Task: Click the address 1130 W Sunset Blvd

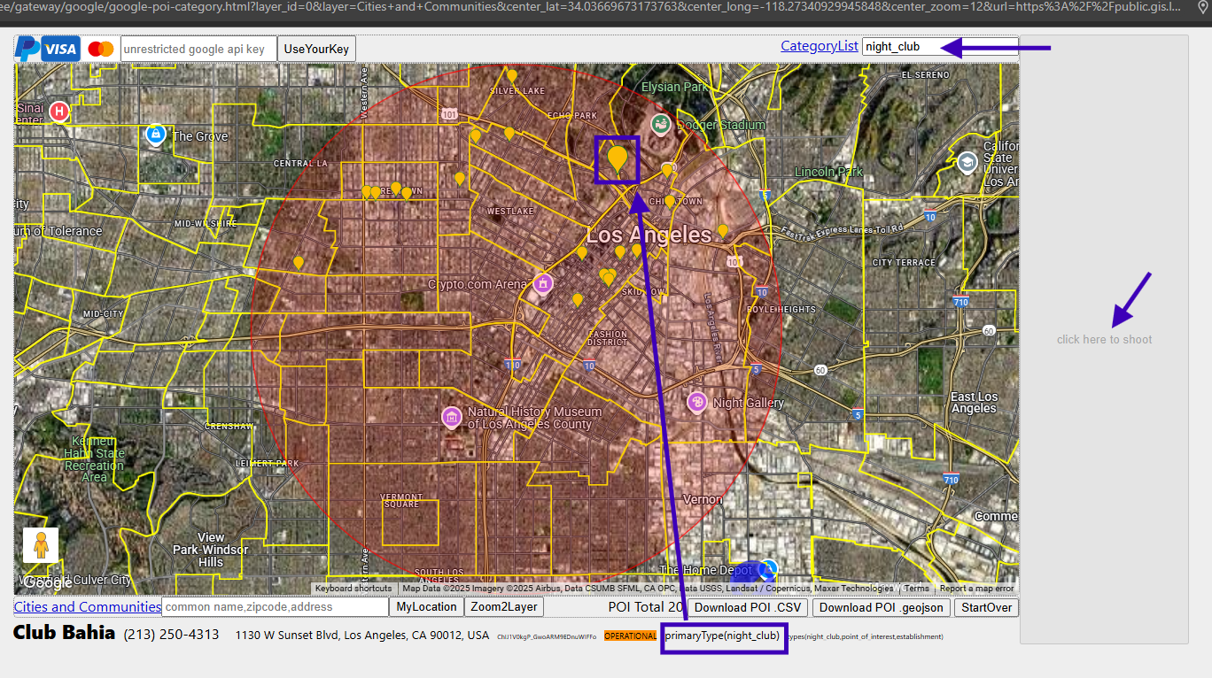Action: pyautogui.click(x=362, y=636)
